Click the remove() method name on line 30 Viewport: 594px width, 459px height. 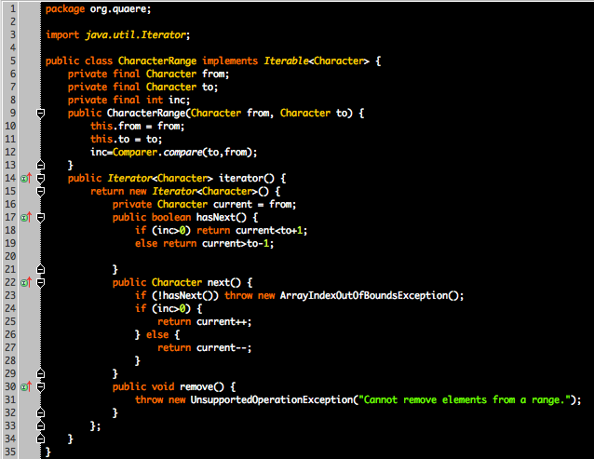click(x=202, y=386)
